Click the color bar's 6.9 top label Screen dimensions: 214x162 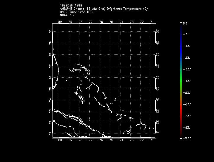(x=185, y=23)
